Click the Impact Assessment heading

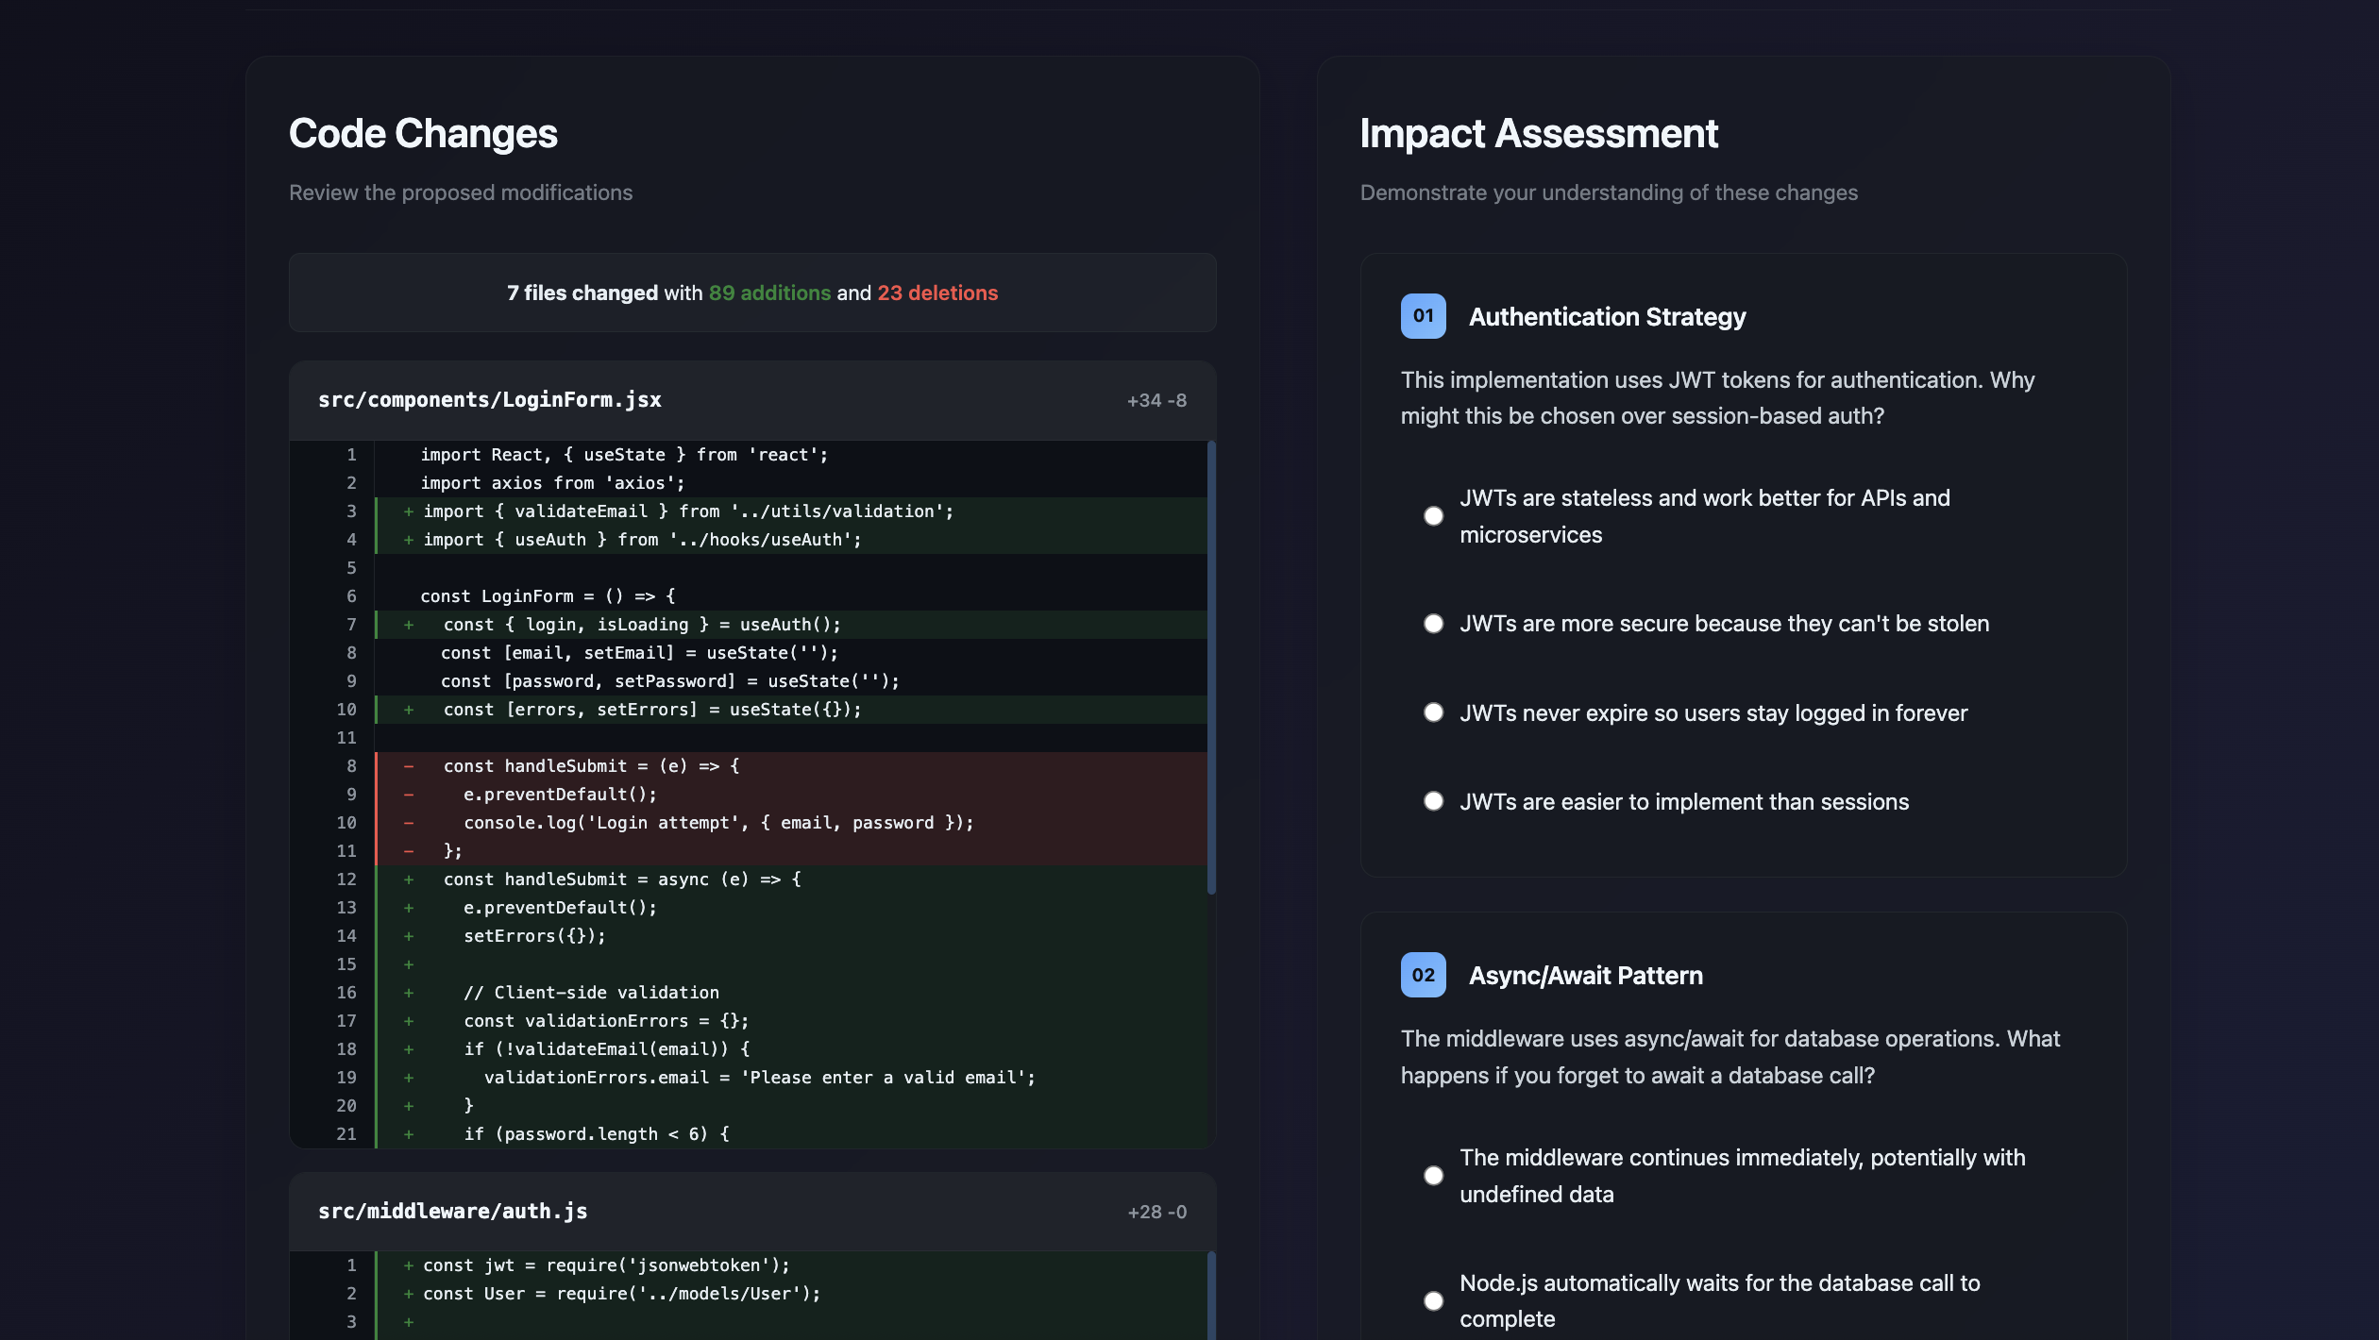click(x=1539, y=133)
